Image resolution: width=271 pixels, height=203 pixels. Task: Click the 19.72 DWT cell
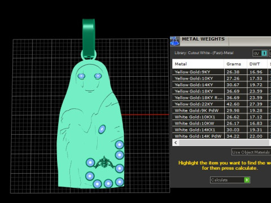(x=257, y=85)
